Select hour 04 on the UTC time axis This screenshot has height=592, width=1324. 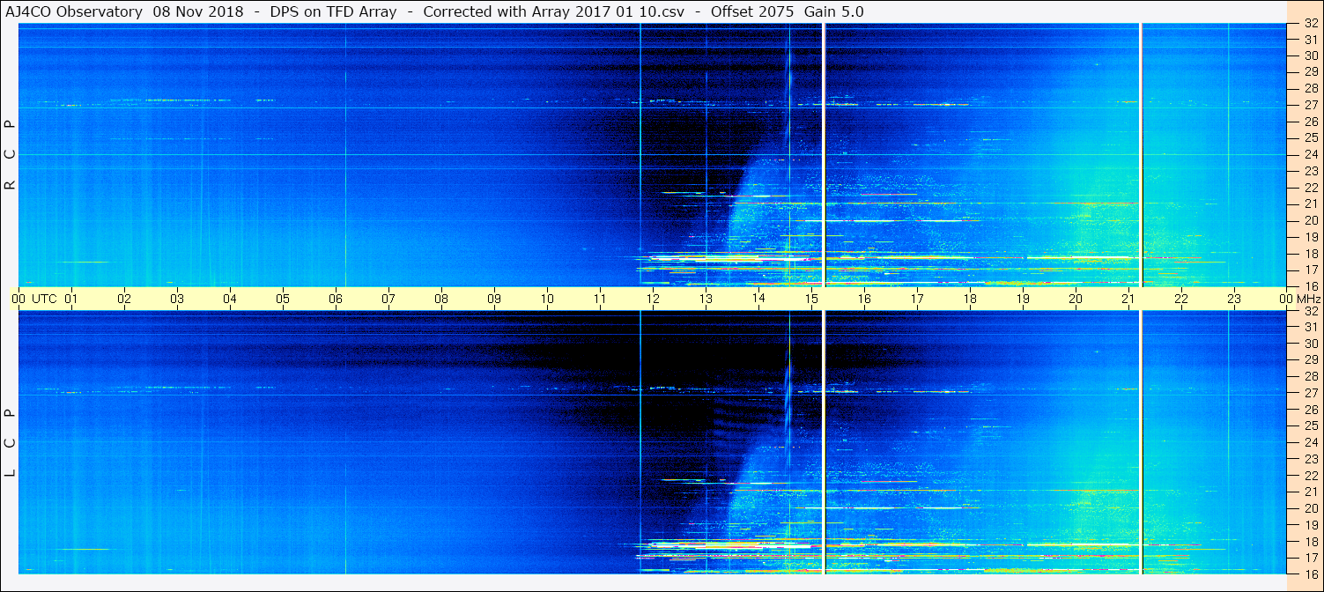(230, 299)
